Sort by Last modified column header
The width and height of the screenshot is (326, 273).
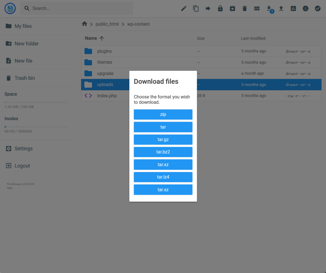coord(253,38)
